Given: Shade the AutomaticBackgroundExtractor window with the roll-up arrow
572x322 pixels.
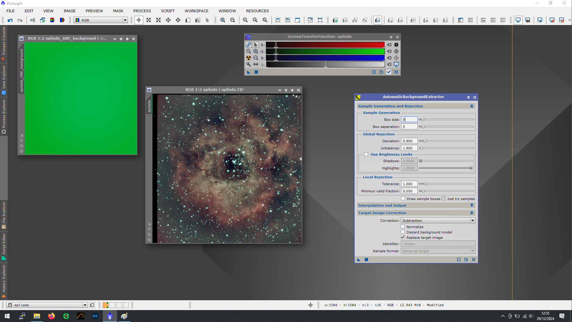Looking at the screenshot, I should coord(468,97).
